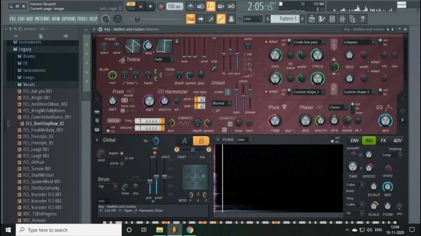
Task: Click the Help question mark icon
Action: [x=363, y=19]
